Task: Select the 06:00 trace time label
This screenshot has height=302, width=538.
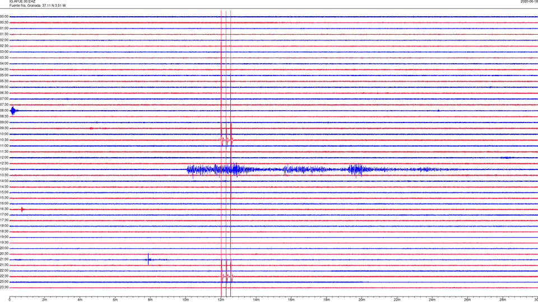Action: [x=4, y=87]
